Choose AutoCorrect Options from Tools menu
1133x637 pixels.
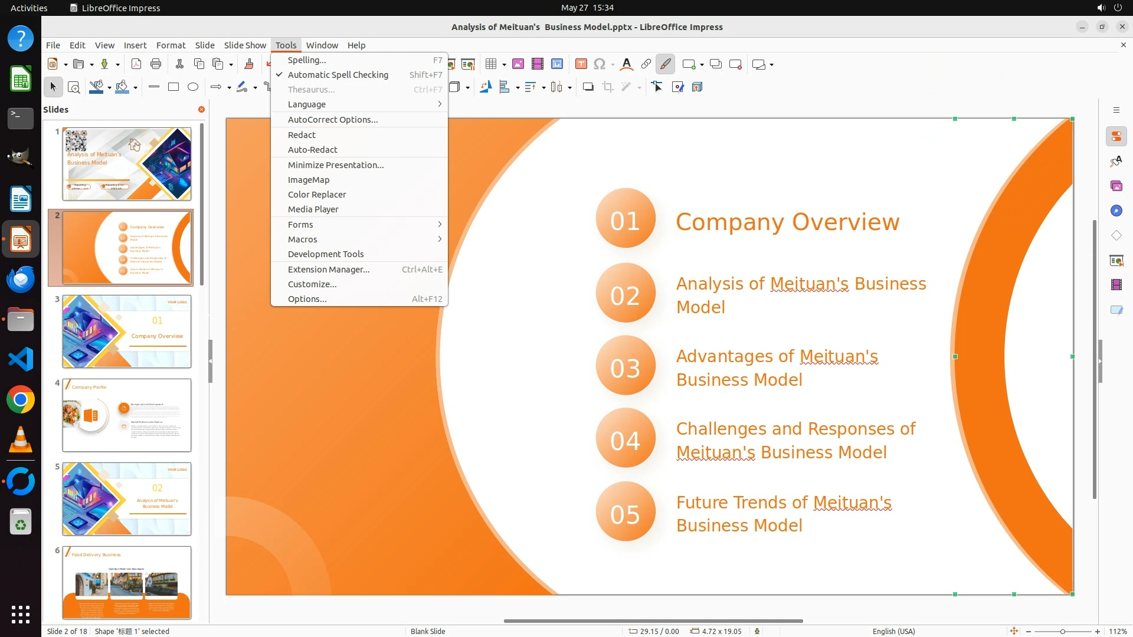332,120
